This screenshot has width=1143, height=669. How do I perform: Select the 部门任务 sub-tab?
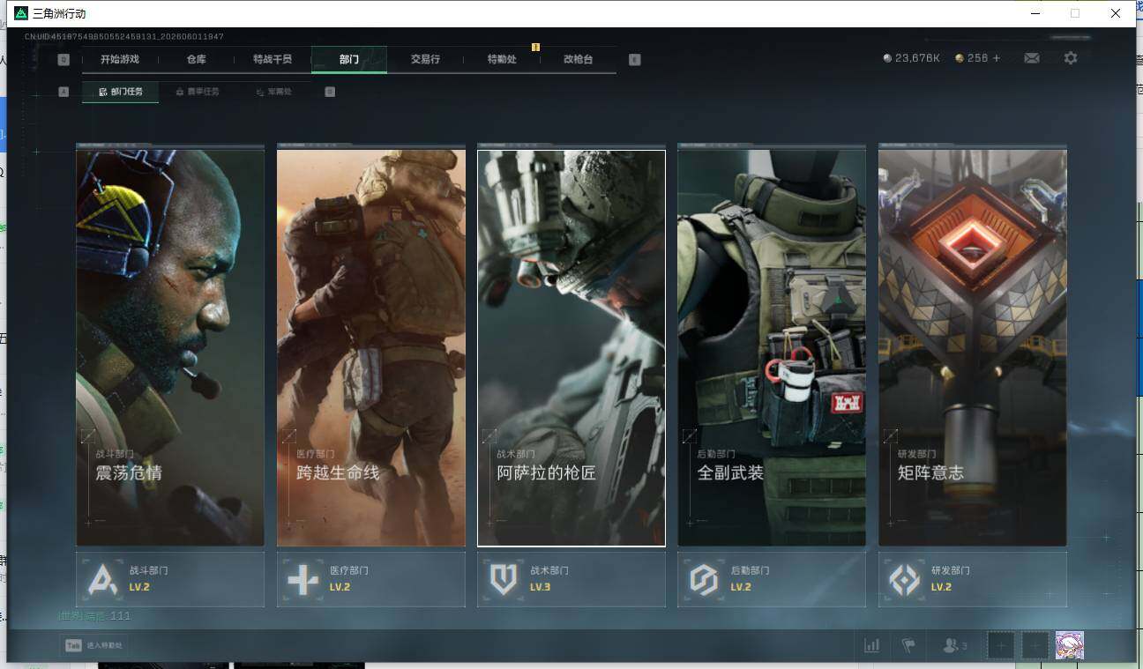pos(121,92)
